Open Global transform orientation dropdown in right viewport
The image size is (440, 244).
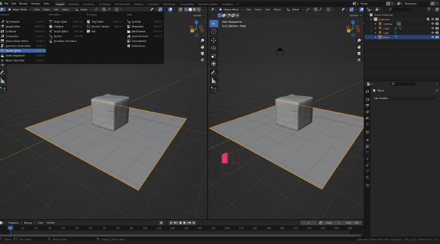tap(295, 10)
